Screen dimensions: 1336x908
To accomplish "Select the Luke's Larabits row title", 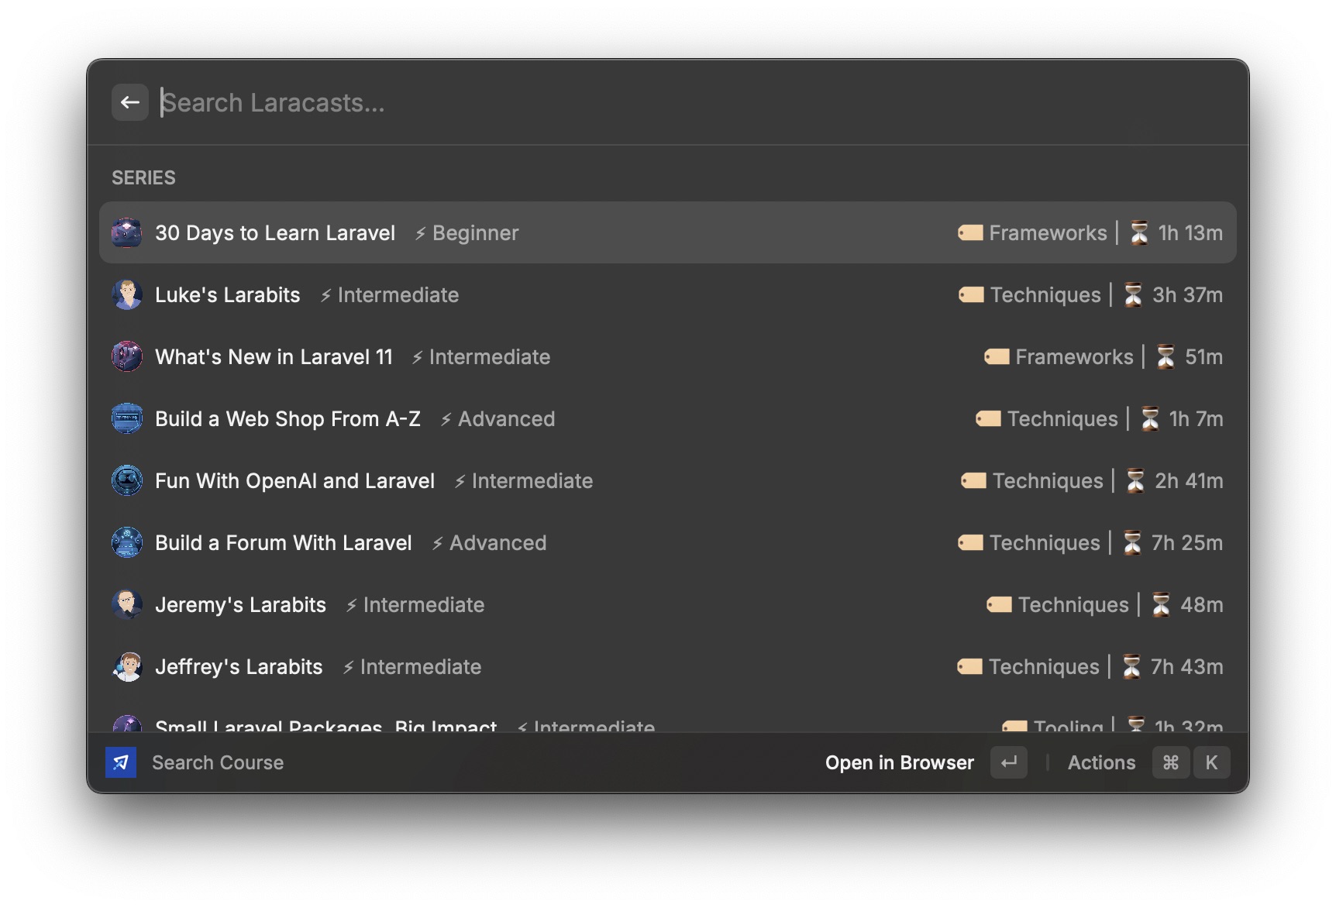I will click(227, 294).
